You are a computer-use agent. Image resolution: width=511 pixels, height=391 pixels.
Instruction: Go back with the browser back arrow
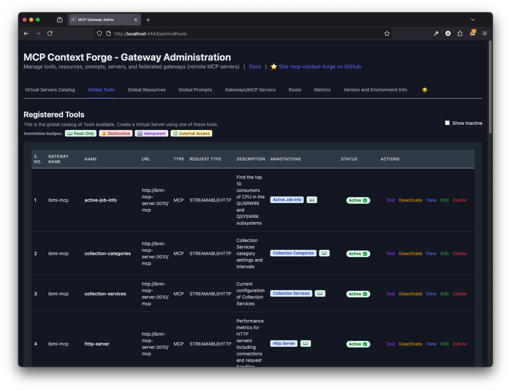(x=26, y=33)
